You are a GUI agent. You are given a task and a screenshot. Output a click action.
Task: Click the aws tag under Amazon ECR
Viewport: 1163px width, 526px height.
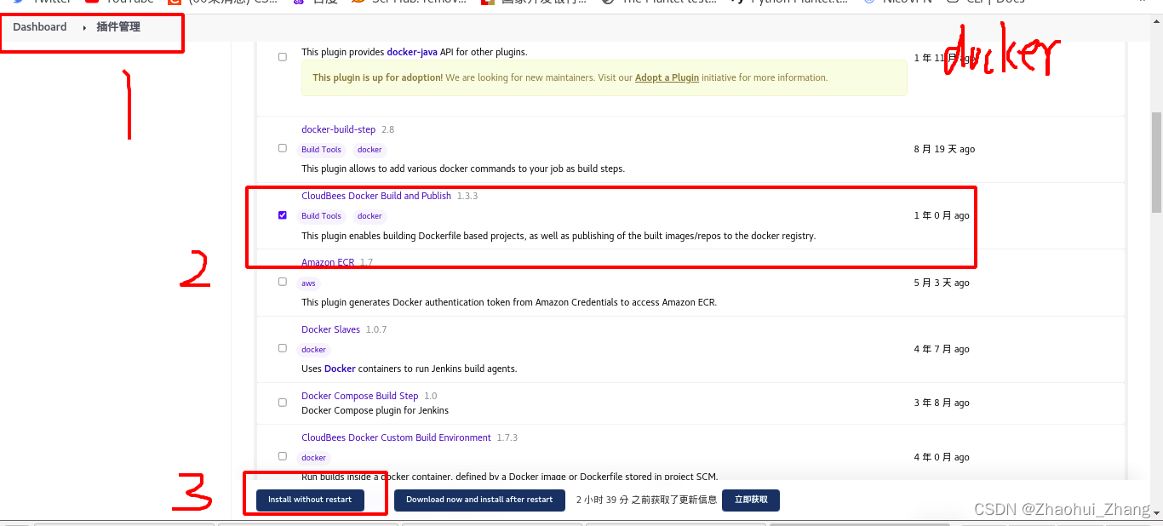[308, 283]
